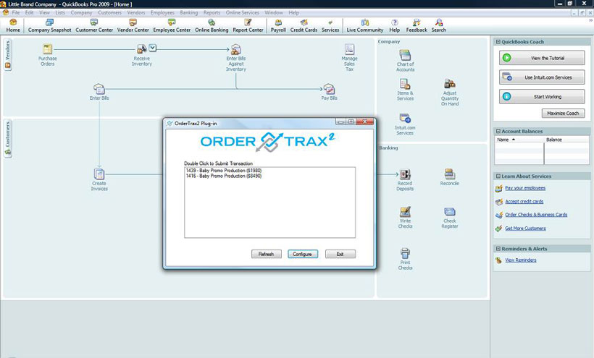This screenshot has width=594, height=358.
Task: Click the Maximize Coach button
Action: (563, 113)
